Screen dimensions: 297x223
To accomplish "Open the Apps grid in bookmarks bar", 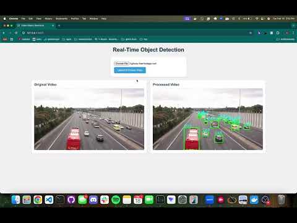I will 12,39.
